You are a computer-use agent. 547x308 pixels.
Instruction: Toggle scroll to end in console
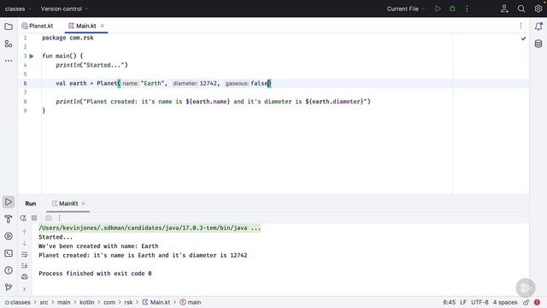point(25,265)
